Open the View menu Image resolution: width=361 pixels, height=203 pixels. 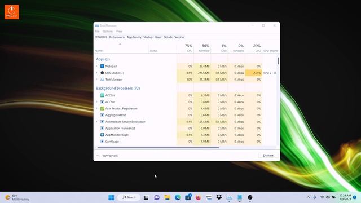tap(119, 32)
